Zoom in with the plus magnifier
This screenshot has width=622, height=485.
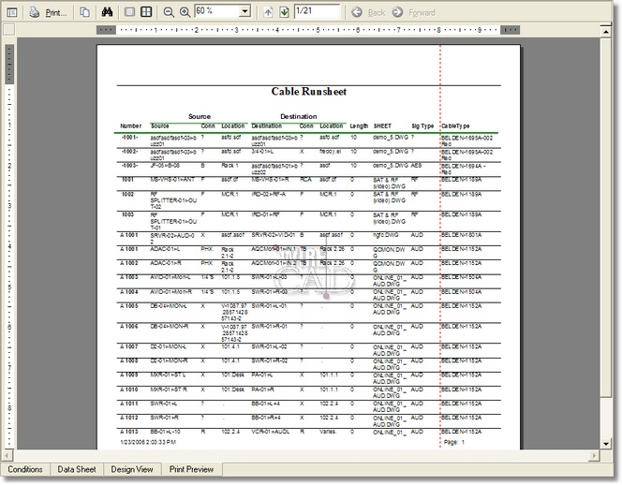click(x=185, y=12)
